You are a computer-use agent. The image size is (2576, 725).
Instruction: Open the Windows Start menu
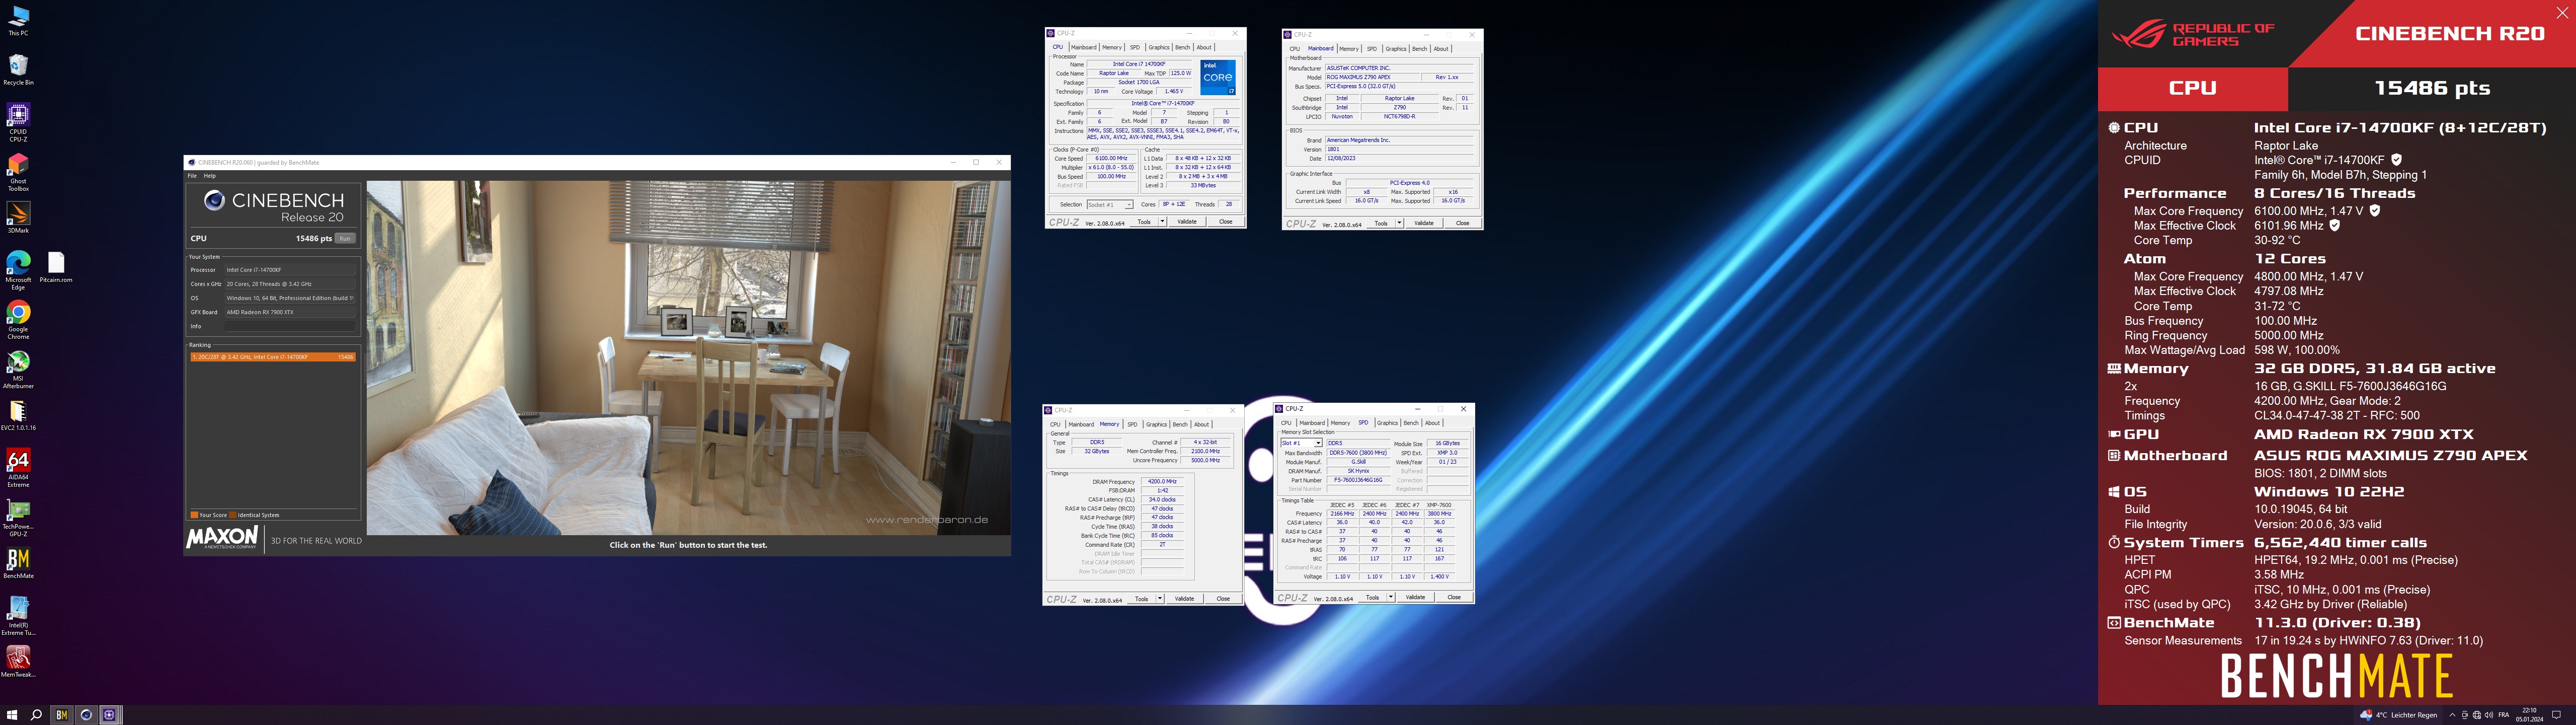click(x=12, y=715)
